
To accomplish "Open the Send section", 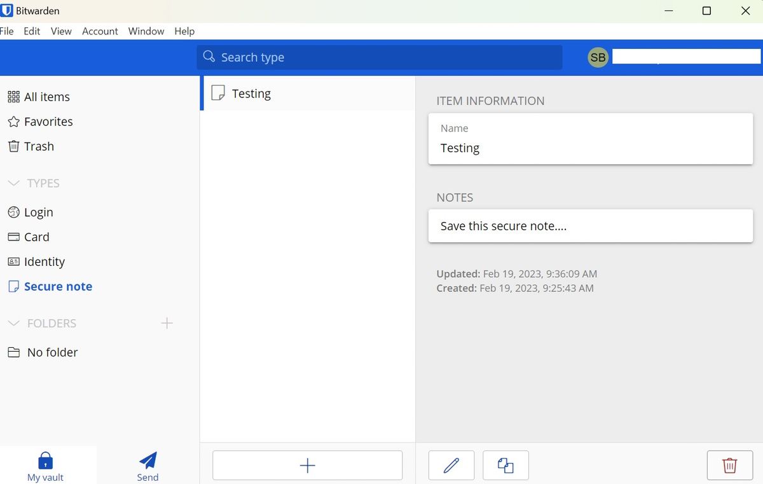I will (148, 467).
